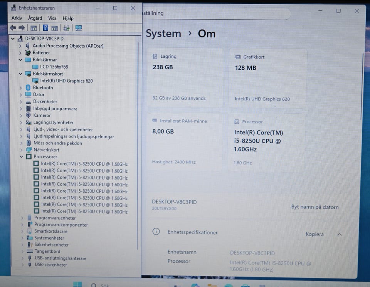Click the Forward arrow in Device Manager toolbar

22,28
